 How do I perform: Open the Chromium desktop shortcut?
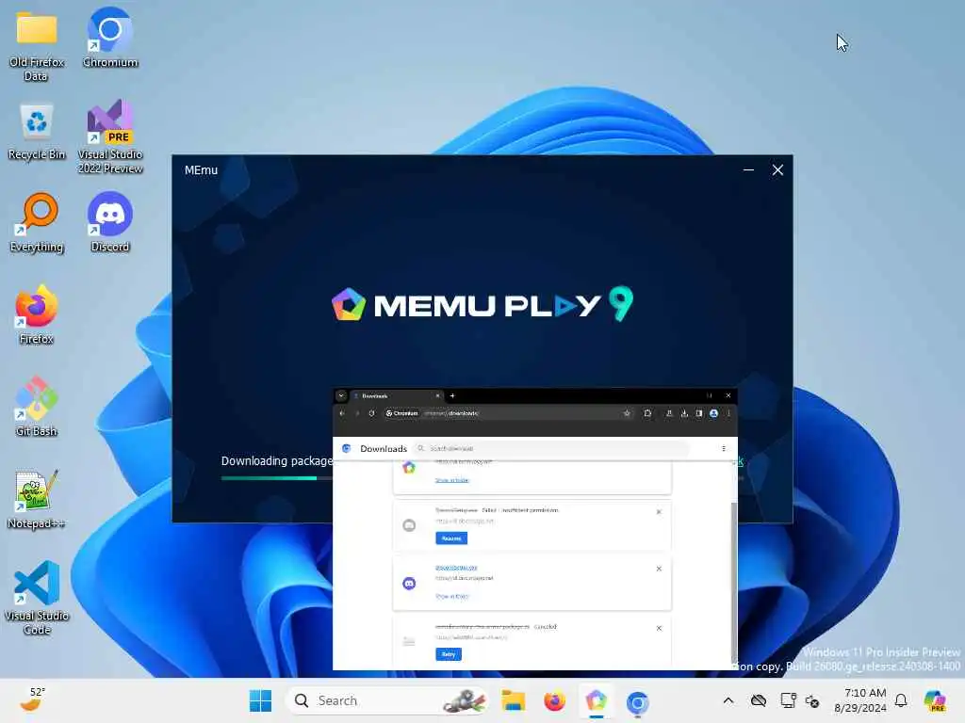pyautogui.click(x=110, y=38)
